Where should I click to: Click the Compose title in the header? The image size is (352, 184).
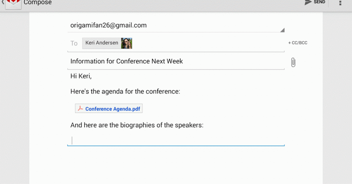point(38,3)
